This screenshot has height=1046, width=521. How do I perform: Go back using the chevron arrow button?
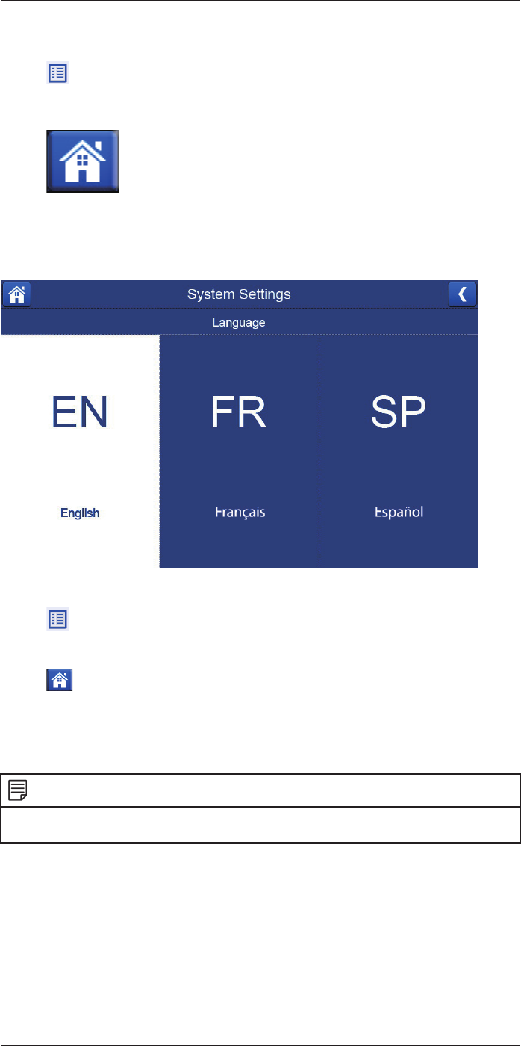(x=462, y=294)
